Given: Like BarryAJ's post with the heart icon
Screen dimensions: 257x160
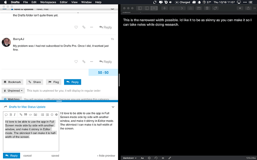Looking at the screenshot, I should tap(76, 62).
